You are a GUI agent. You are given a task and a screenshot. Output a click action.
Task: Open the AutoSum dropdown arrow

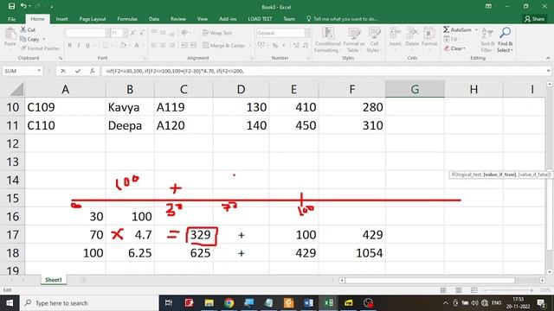pos(476,30)
